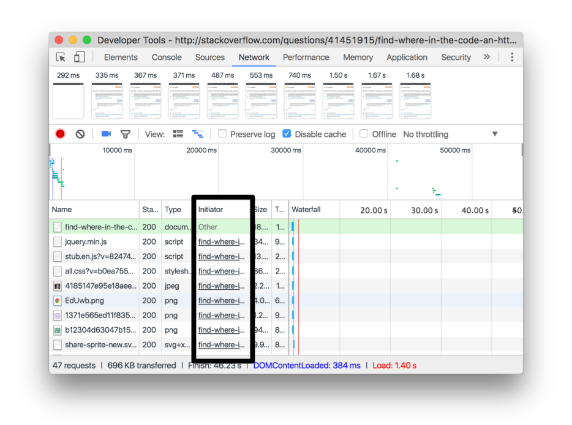
Task: Open the Application tab
Action: [407, 57]
